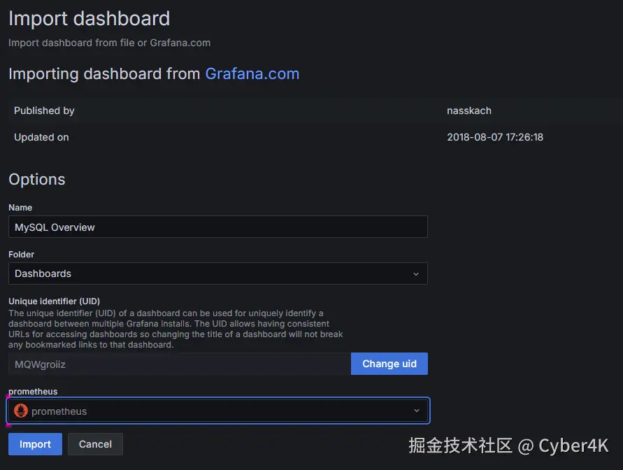Click the Cancel button
The width and height of the screenshot is (623, 470).
point(95,444)
